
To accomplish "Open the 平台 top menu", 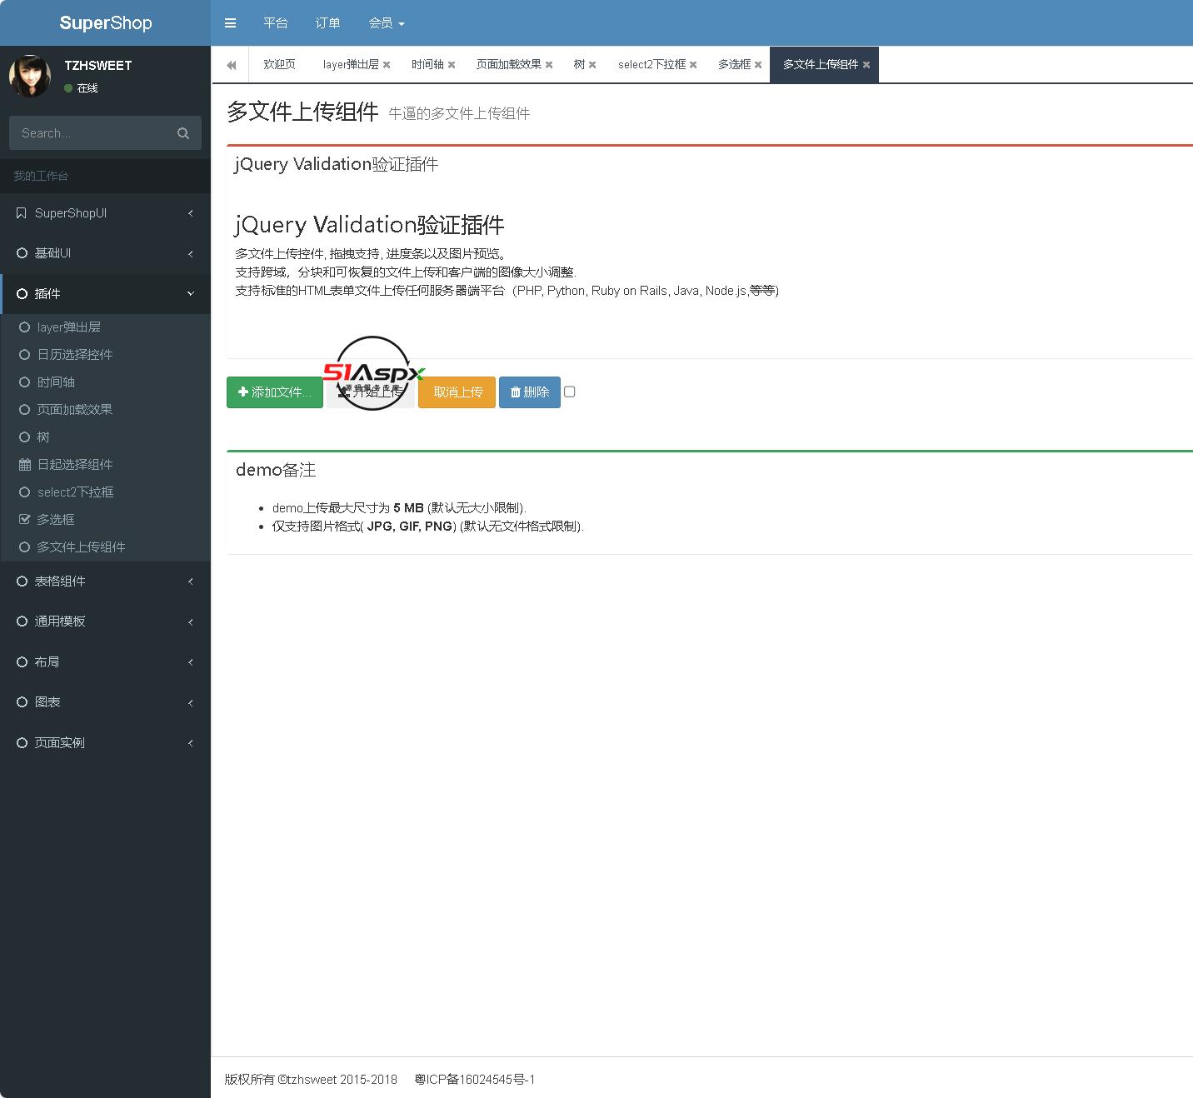I will coord(276,23).
